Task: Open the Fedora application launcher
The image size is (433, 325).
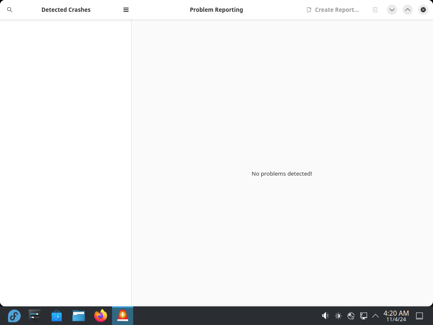Action: tap(14, 316)
